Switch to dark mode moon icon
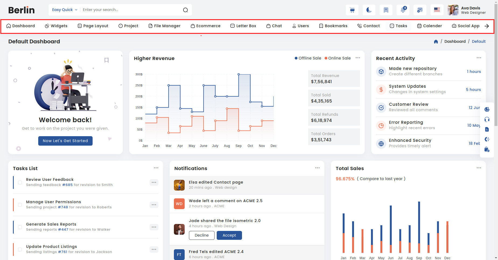This screenshot has width=498, height=260. pyautogui.click(x=369, y=10)
